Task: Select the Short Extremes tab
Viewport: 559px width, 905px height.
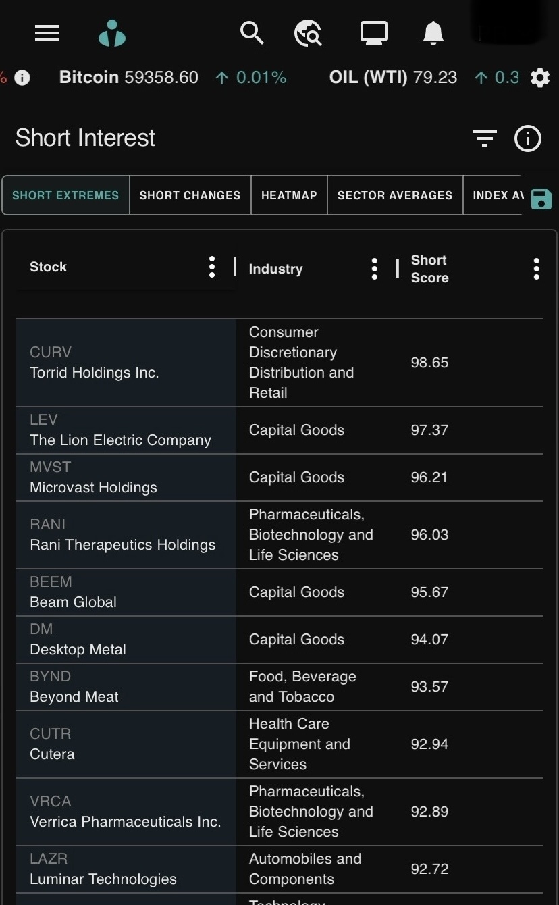Action: 65,195
